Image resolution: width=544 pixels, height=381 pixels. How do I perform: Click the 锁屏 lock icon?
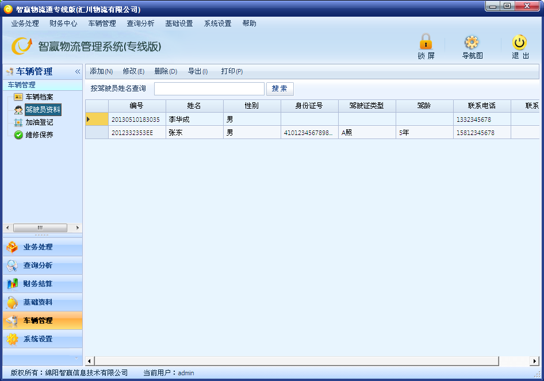pyautogui.click(x=426, y=41)
